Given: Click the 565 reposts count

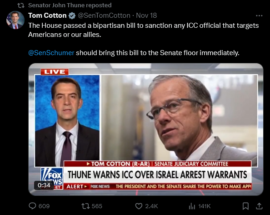Looking at the screenshot, I should coord(97,206).
